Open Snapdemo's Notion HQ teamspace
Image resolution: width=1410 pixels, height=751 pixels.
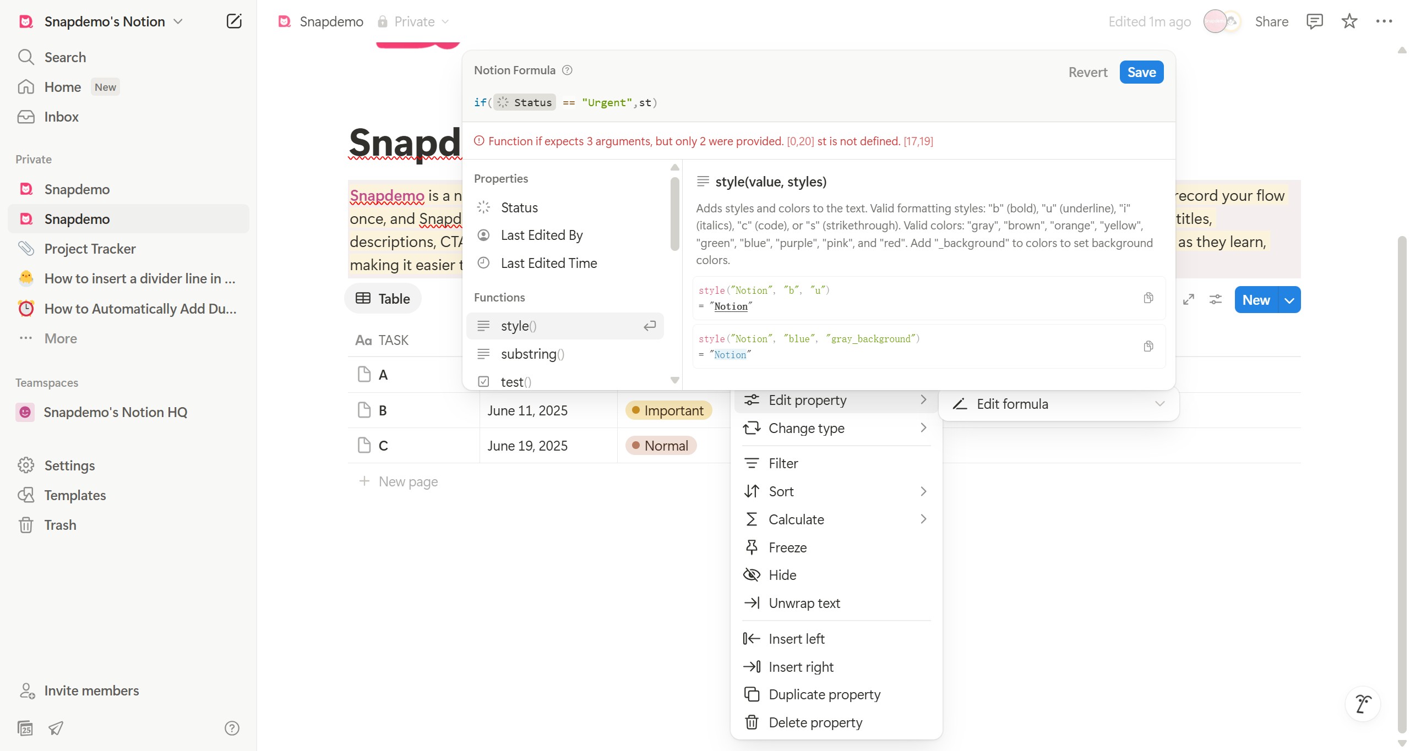click(128, 412)
